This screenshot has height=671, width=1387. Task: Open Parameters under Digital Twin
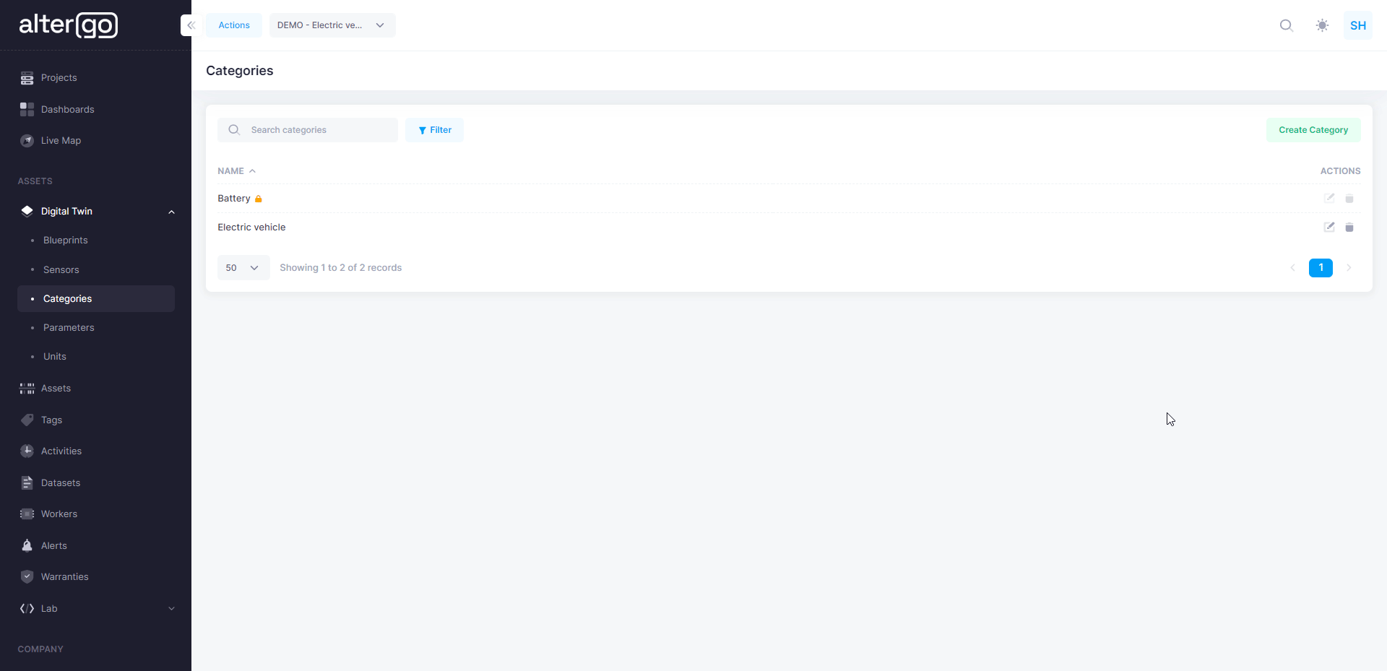(x=69, y=327)
